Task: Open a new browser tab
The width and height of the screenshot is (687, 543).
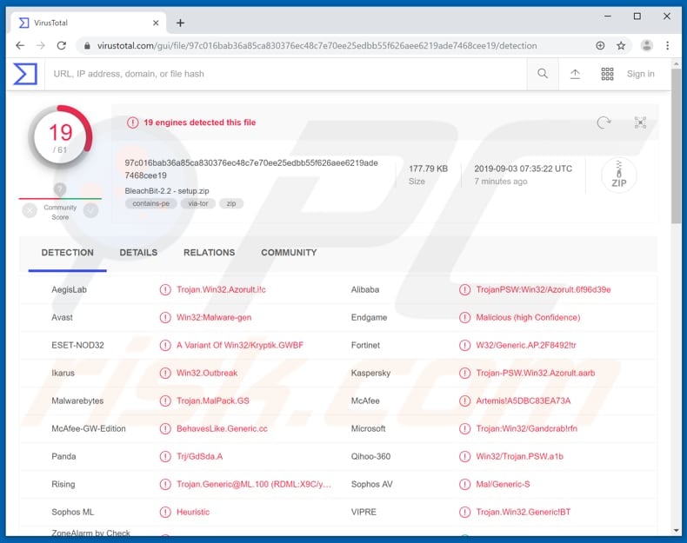Action: [180, 23]
